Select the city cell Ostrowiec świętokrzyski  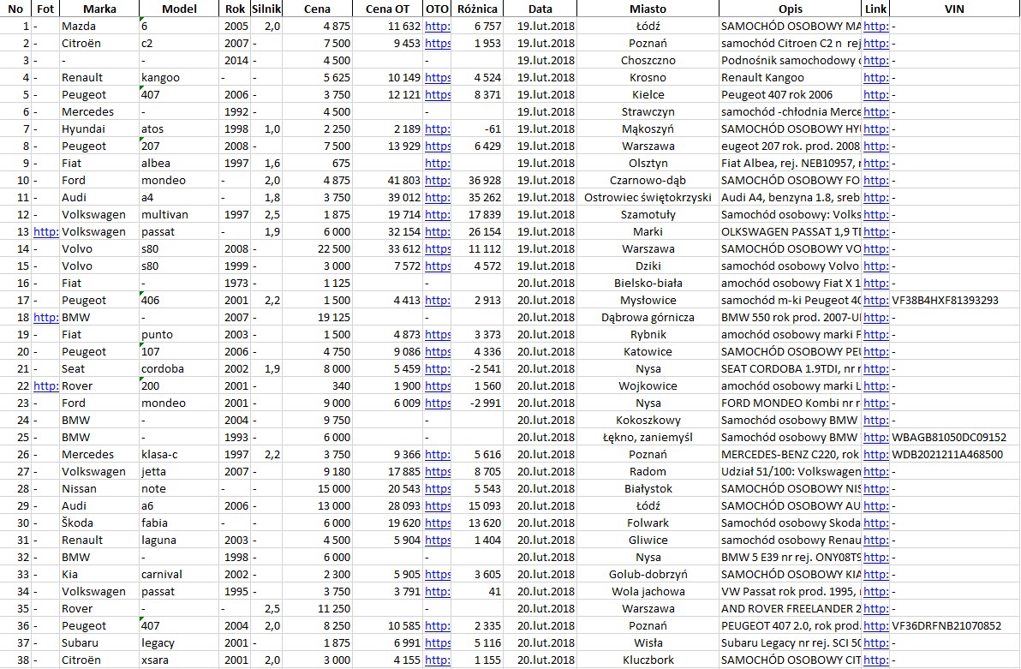coord(648,197)
